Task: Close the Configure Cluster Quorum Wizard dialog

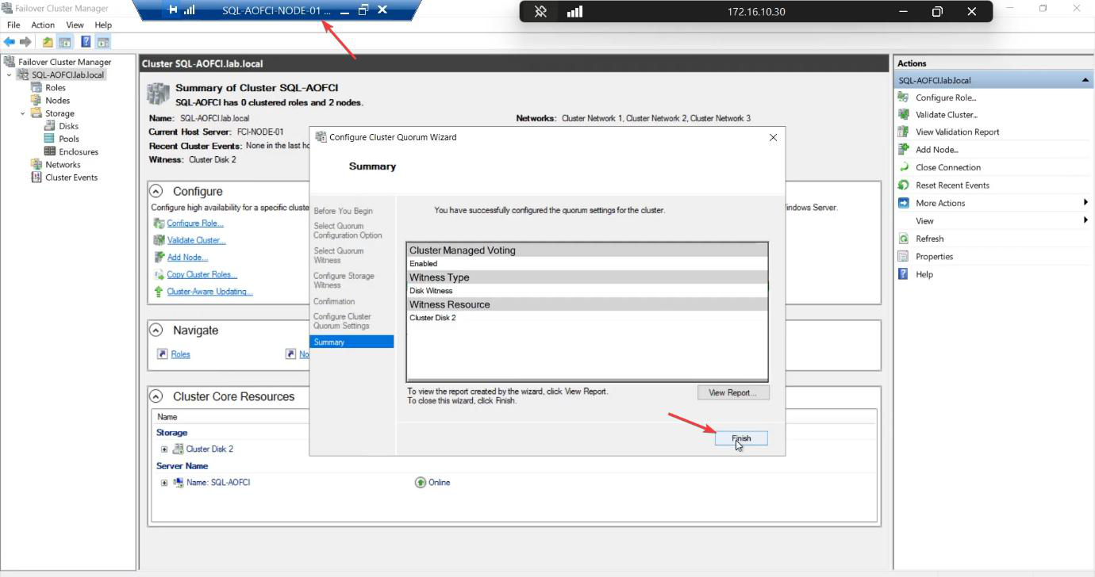Action: pos(774,137)
